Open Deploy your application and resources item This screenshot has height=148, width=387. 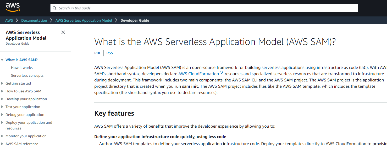[x=29, y=125]
